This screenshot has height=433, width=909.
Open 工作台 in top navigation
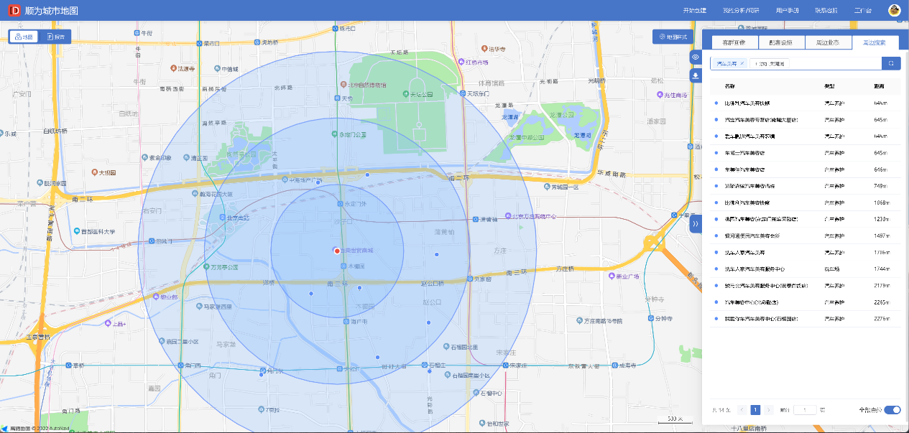[x=862, y=11]
